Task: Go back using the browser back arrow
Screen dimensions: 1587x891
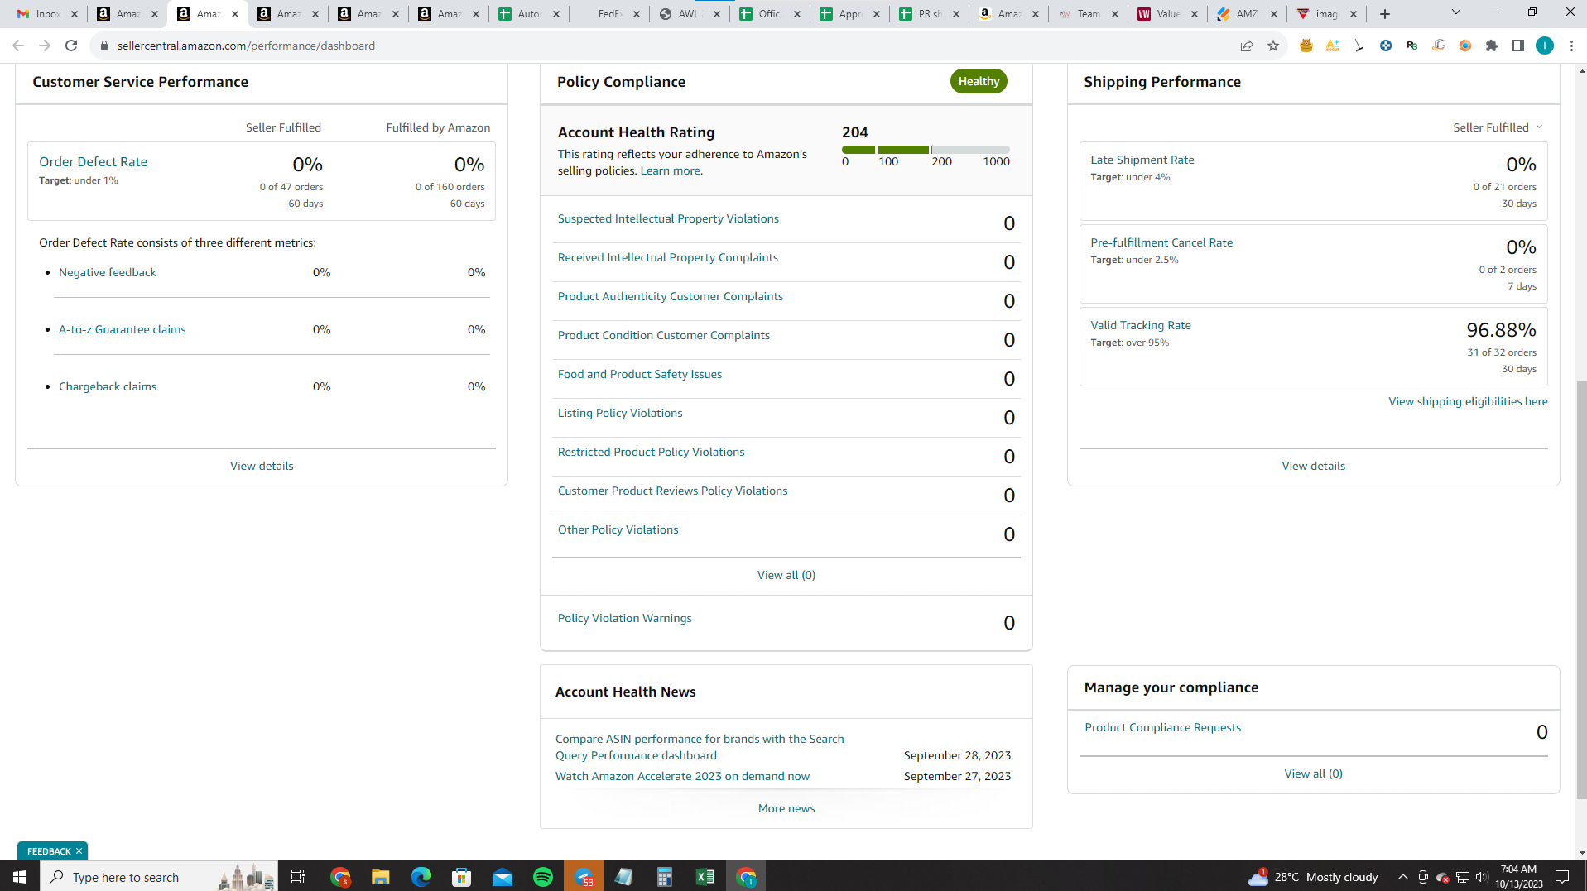Action: (x=18, y=46)
